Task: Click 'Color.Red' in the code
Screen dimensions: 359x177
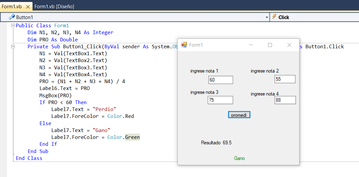Action: click(121, 116)
